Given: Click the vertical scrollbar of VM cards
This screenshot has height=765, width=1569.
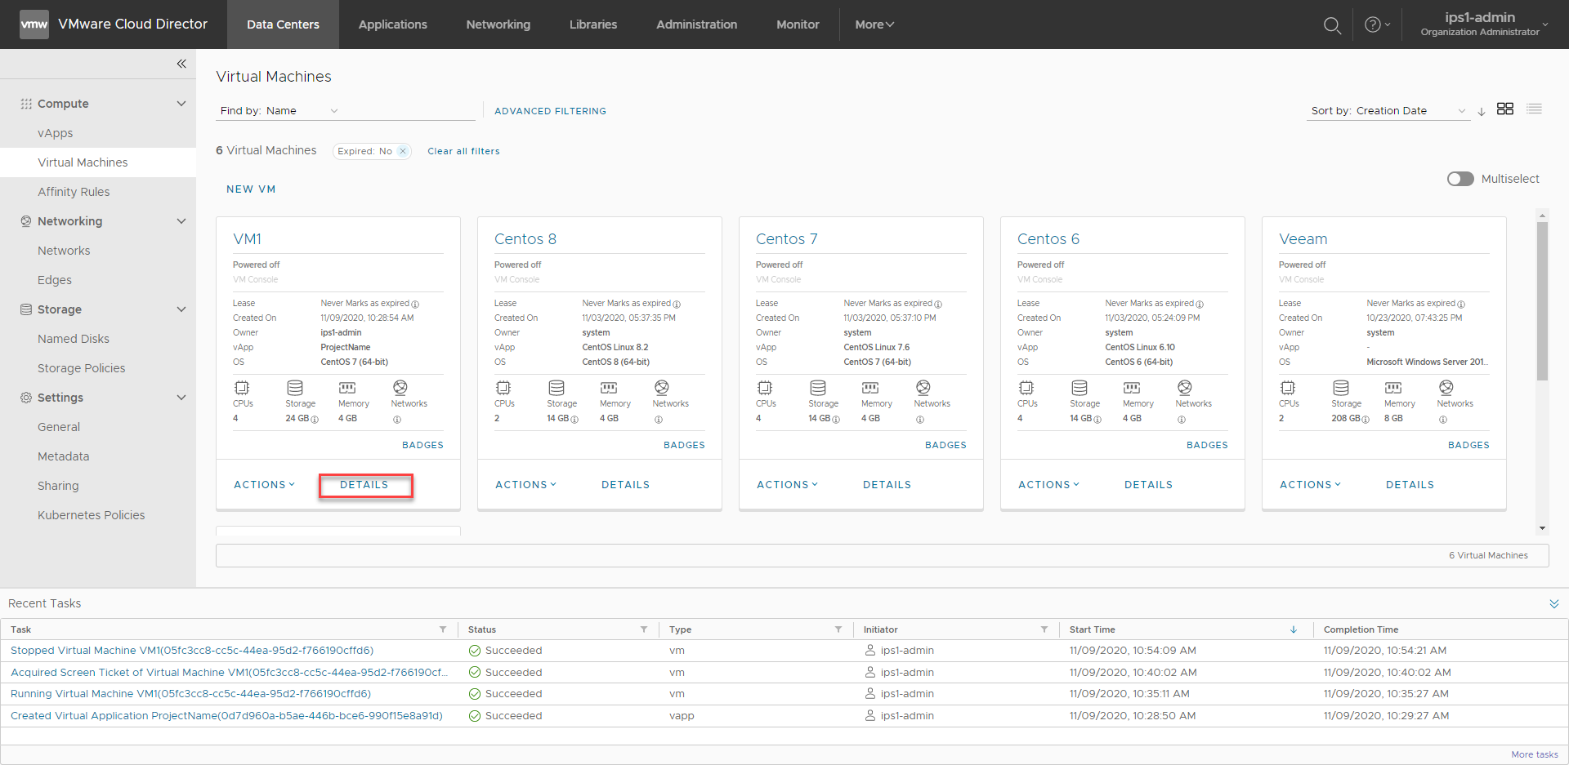Looking at the screenshot, I should [x=1542, y=302].
